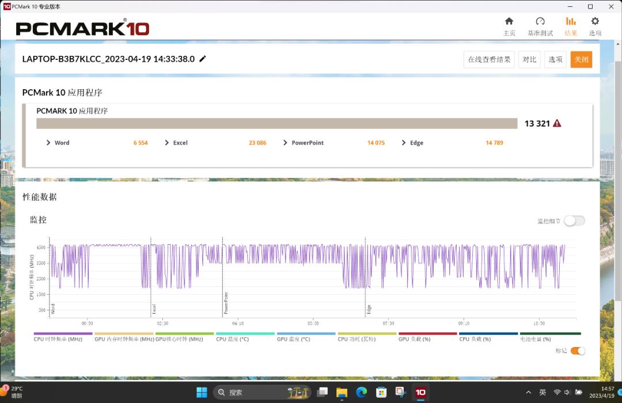This screenshot has width=622, height=403.
Task: Open Microsoft Edge from the taskbar
Action: pyautogui.click(x=361, y=392)
